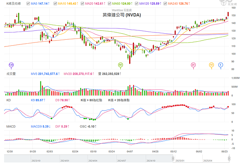Click the MA5 147.14 value label
The height and width of the screenshot is (164, 240).
pos(40,4)
